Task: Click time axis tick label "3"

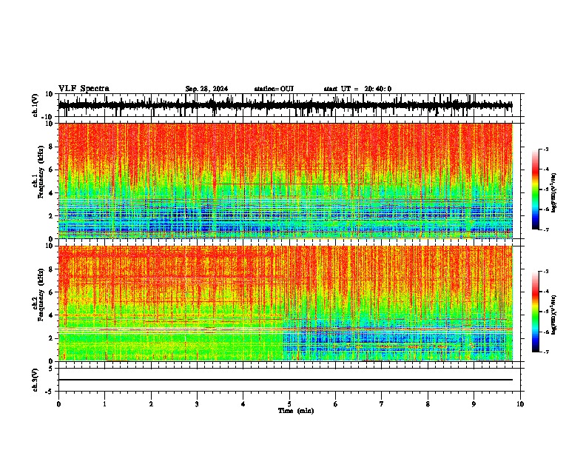Action: [x=197, y=404]
